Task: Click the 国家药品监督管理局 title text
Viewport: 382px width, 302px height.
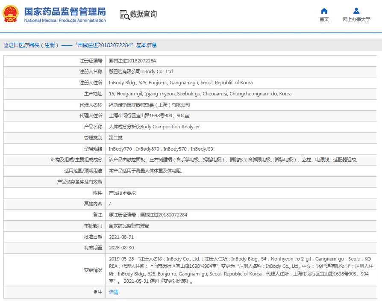Action: pyautogui.click(x=65, y=11)
